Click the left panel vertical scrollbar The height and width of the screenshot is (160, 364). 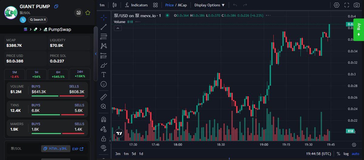tap(96, 54)
